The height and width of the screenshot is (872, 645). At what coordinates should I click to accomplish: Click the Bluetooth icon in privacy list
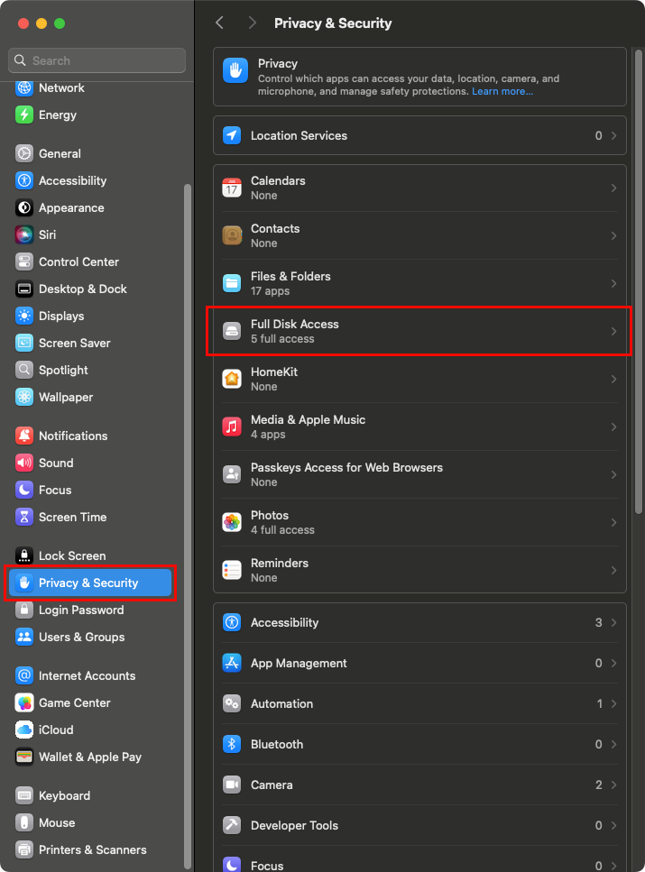click(x=233, y=744)
